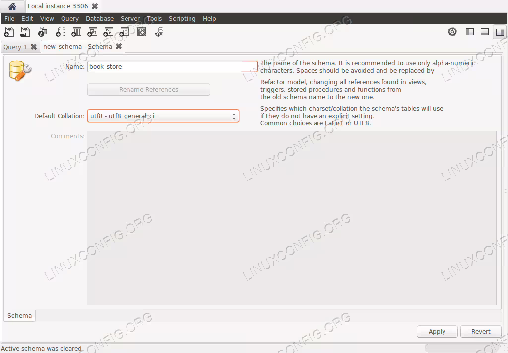Click the Rename References button
The image size is (508, 353).
coord(149,89)
